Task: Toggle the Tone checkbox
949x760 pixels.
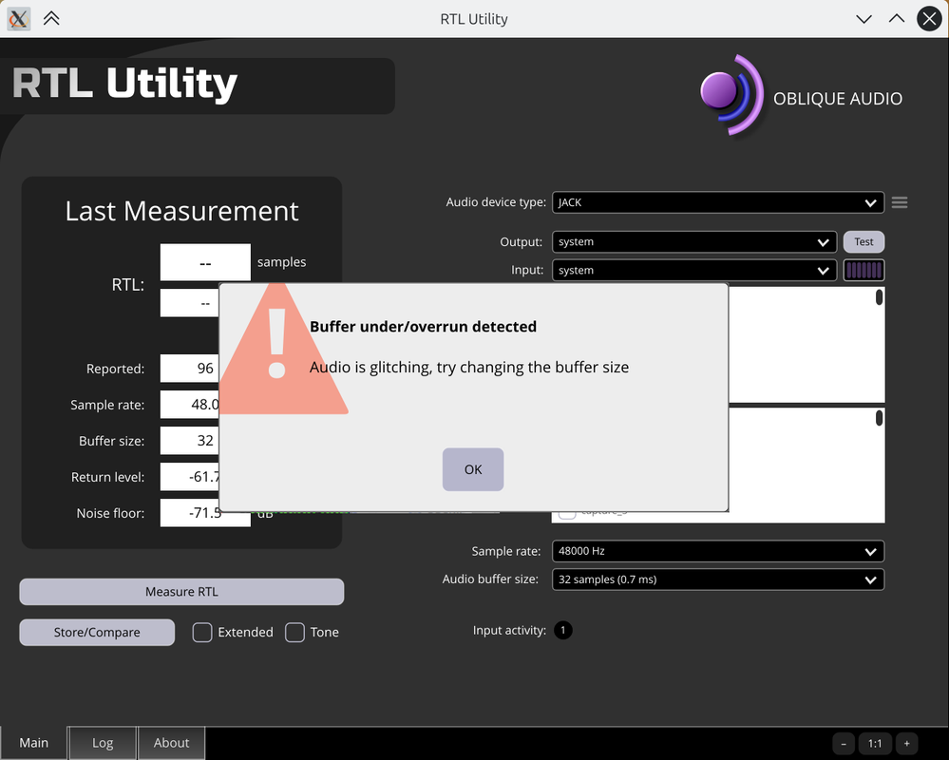Action: (x=294, y=633)
